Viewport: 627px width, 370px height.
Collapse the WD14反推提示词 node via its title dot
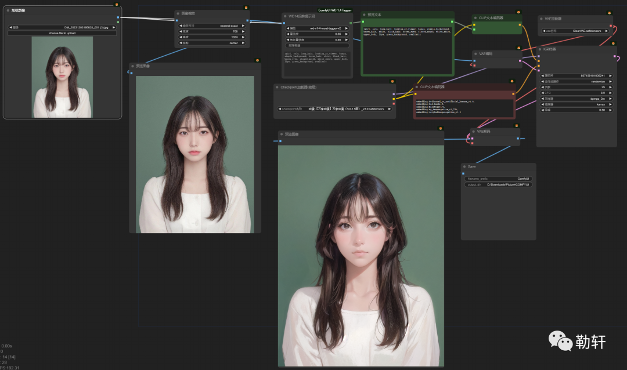pos(285,16)
